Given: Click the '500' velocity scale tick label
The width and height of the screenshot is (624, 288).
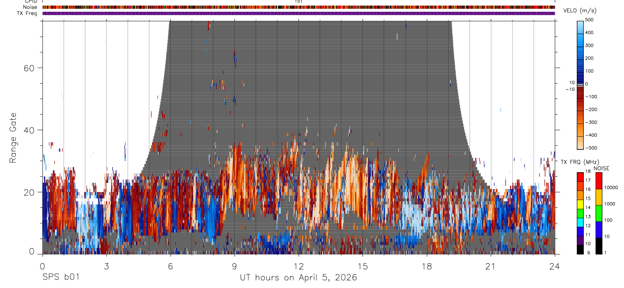Looking at the screenshot, I should coord(590,20).
